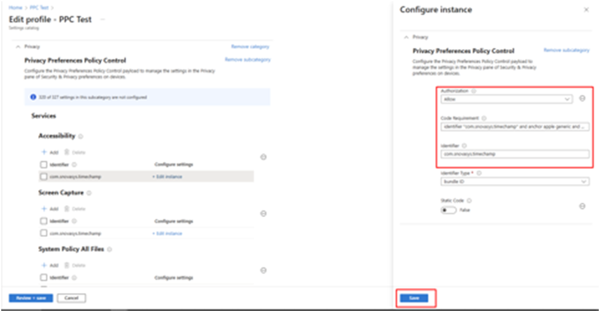Click the info icon next to Code Requirement
Screen dimensions: 600x312
point(484,118)
